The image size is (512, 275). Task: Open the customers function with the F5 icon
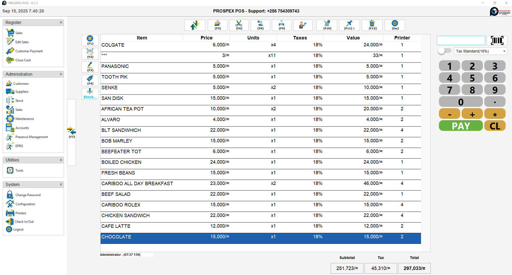[217, 25]
